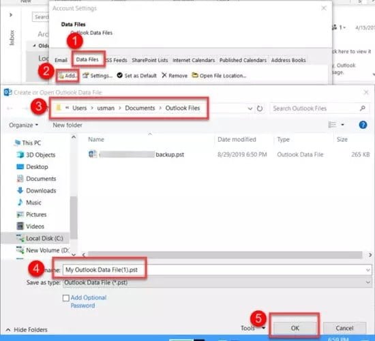This screenshot has width=375, height=341.
Task: Switch to the Data Files tab
Action: [x=87, y=59]
